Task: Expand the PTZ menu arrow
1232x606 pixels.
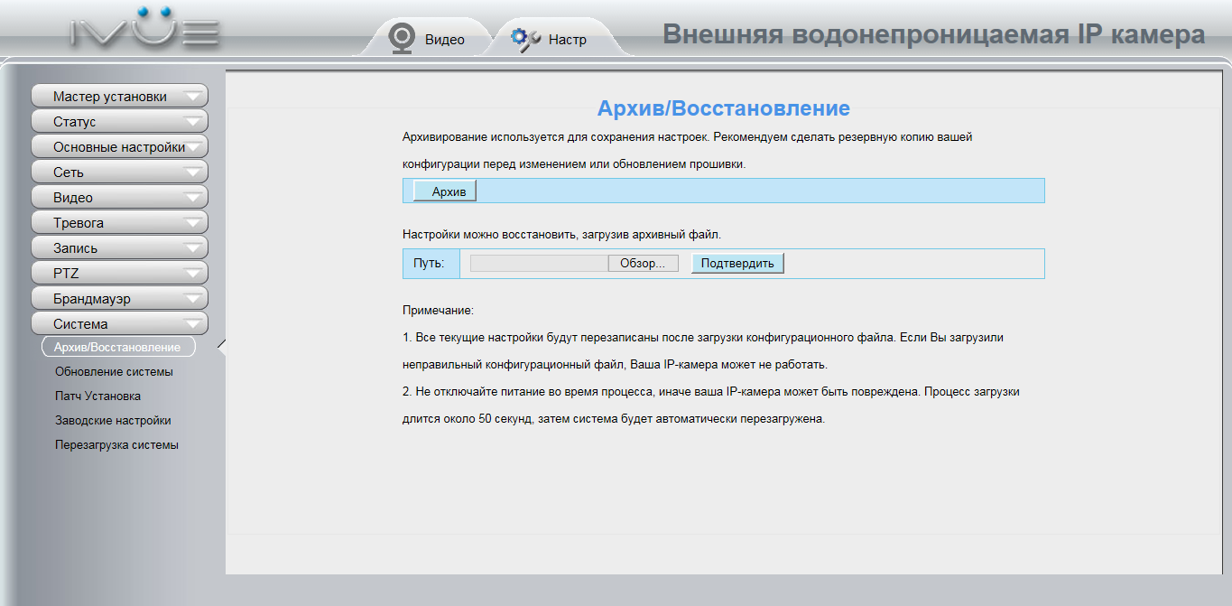Action: pos(193,274)
